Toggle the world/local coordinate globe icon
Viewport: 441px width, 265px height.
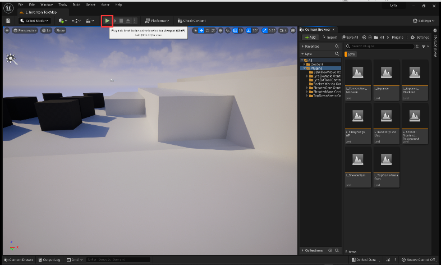pyautogui.click(x=220, y=30)
